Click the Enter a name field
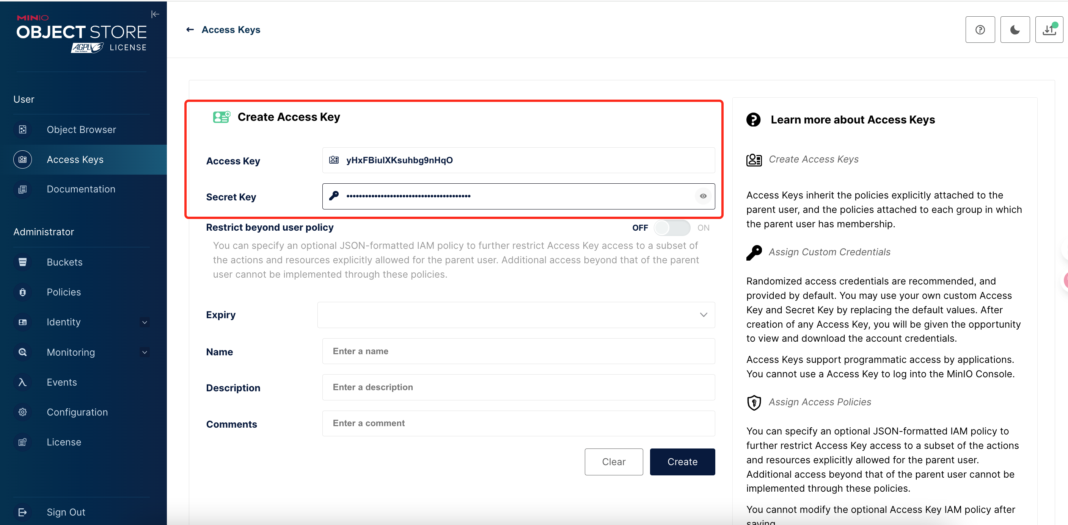The height and width of the screenshot is (525, 1068). click(518, 351)
